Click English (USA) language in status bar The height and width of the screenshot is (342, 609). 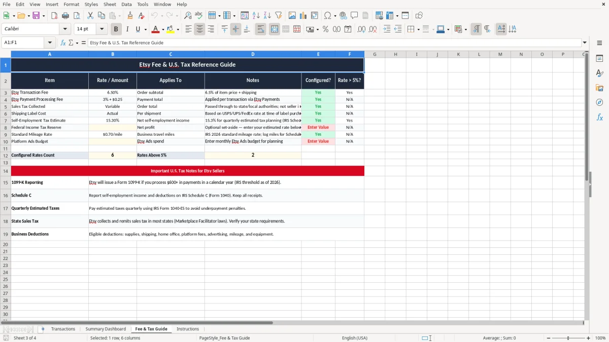pyautogui.click(x=355, y=338)
